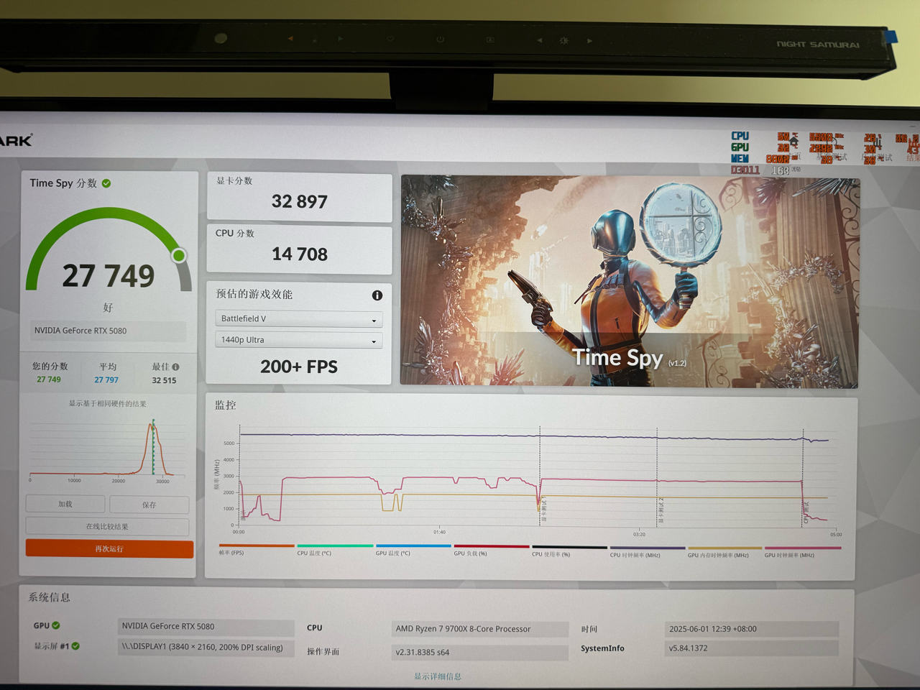The width and height of the screenshot is (920, 690).
Task: Expand details via 显示详细信息 link
Action: (x=438, y=676)
